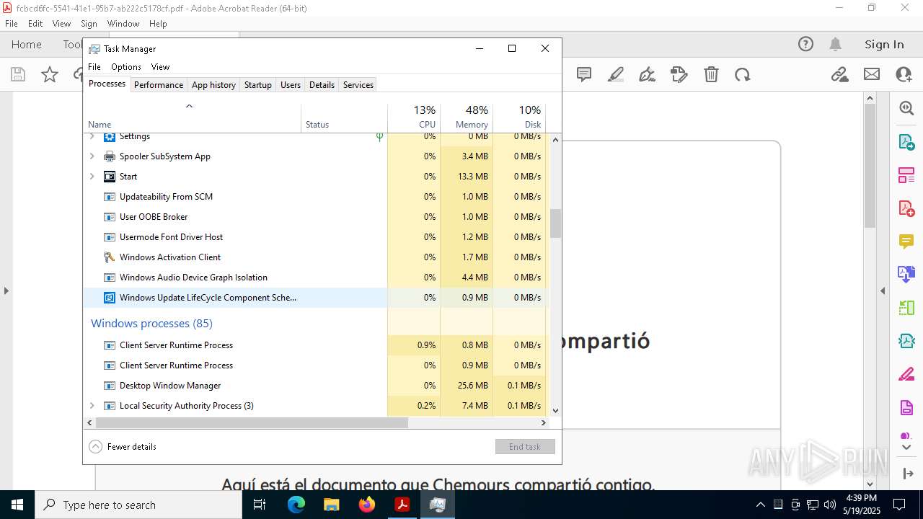Image resolution: width=923 pixels, height=519 pixels.
Task: Switch to the Details tab
Action: 322,85
